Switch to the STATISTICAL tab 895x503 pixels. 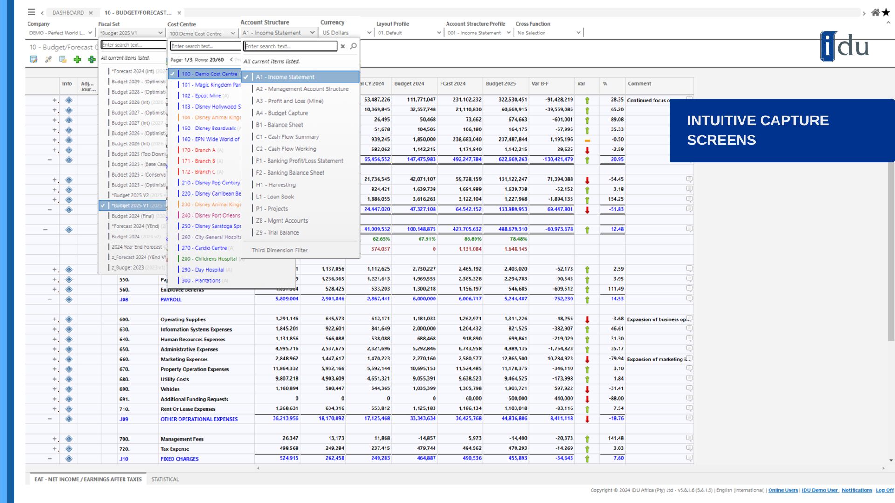coord(165,479)
